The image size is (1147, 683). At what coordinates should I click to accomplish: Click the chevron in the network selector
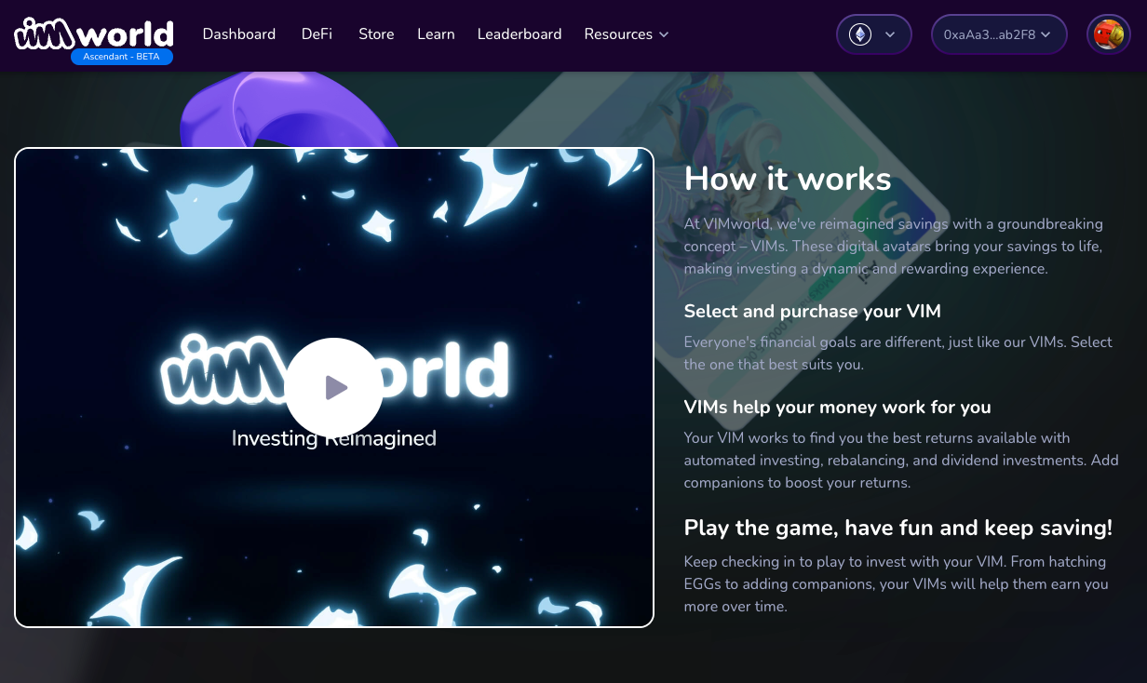coord(888,33)
